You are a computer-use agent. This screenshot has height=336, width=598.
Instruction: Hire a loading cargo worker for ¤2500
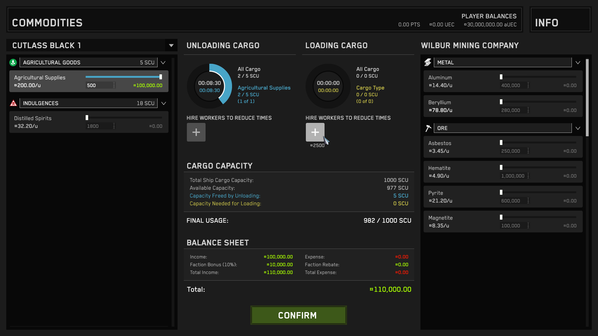315,132
